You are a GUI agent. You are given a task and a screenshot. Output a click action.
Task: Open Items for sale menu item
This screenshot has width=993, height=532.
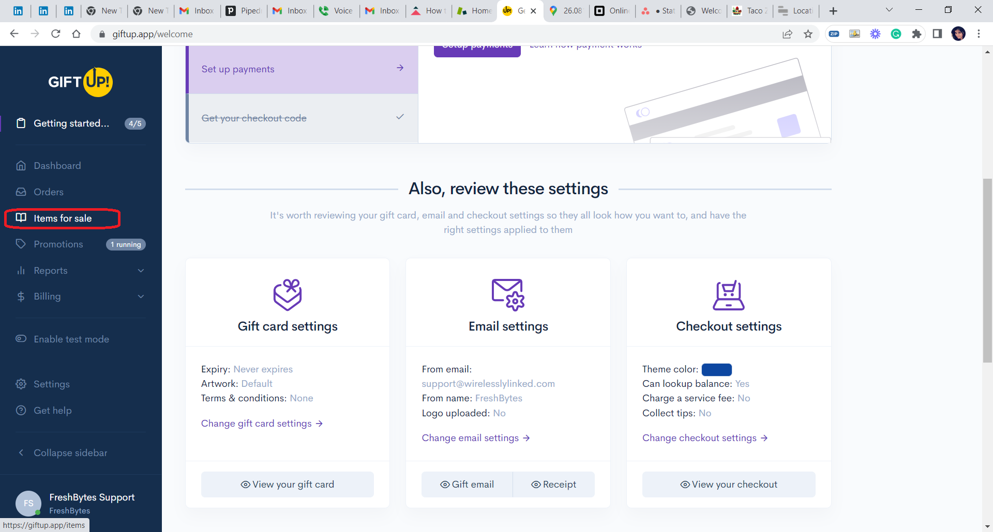pyautogui.click(x=63, y=218)
